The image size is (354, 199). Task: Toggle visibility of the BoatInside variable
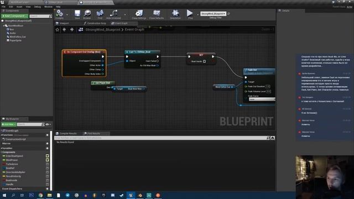pyautogui.click(x=48, y=180)
